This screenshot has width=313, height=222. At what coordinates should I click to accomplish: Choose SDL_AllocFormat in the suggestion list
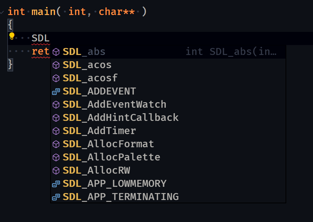click(x=108, y=144)
